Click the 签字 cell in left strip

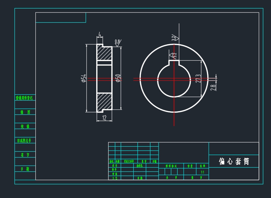click(x=25, y=155)
